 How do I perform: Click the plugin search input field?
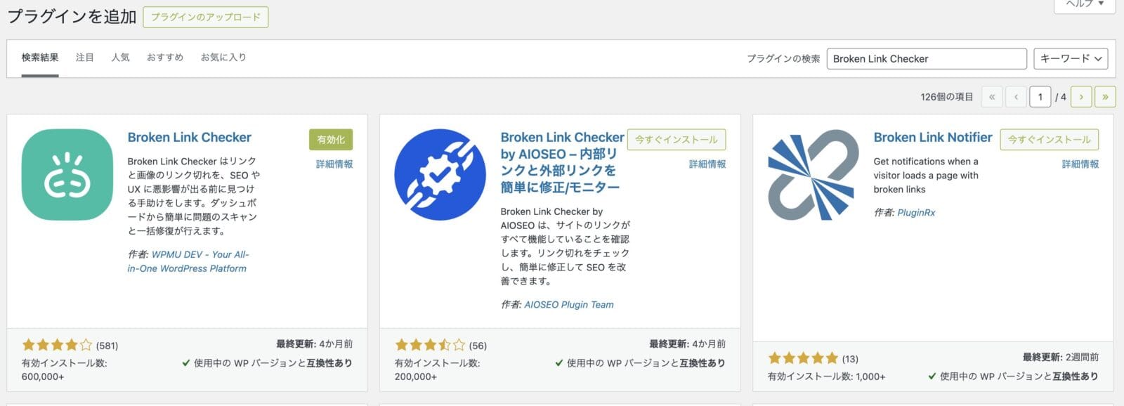tap(927, 58)
